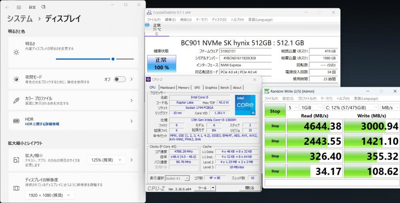This screenshot has height=203, width=400.
Task: Click the top green Stop button
Action: click(275, 111)
